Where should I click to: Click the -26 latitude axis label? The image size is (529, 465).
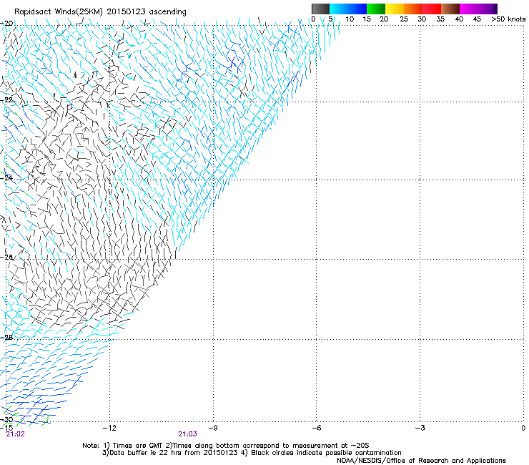point(6,258)
